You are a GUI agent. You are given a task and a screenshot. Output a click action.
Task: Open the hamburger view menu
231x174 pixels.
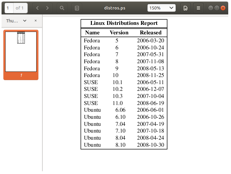pyautogui.click(x=198, y=8)
